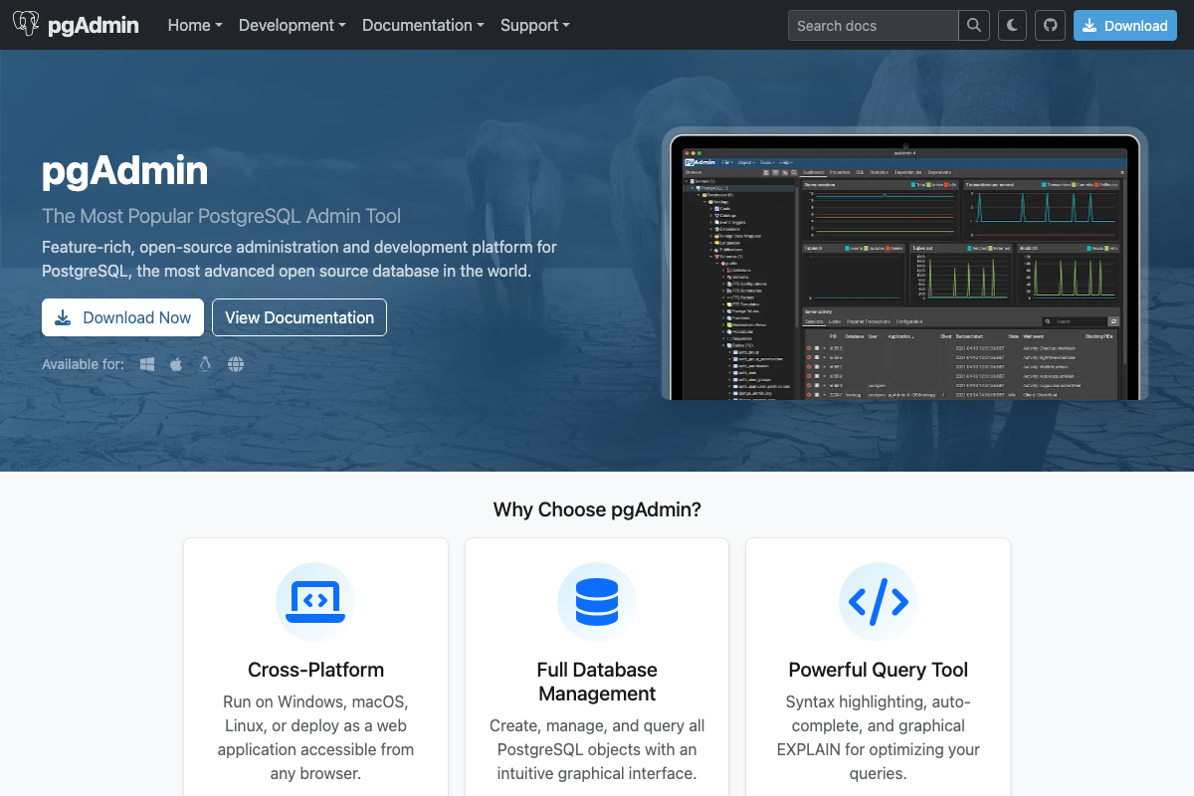Image resolution: width=1194 pixels, height=796 pixels.
Task: Open the GitHub repository icon link
Action: point(1050,26)
